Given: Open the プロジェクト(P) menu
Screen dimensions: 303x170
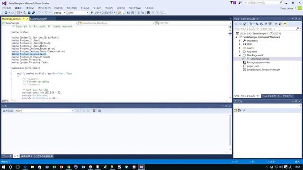Looking at the screenshot, I should 44,8.
